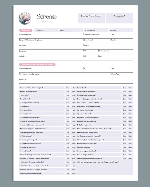Image resolution: width=150 pixels, height=187 pixels.
Task: Click the 'Responsável legal' section label
Action: click(37, 64)
